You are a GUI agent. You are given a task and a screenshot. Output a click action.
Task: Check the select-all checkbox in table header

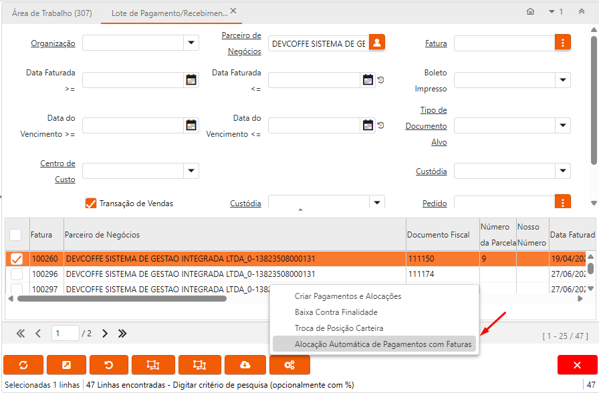click(x=15, y=234)
